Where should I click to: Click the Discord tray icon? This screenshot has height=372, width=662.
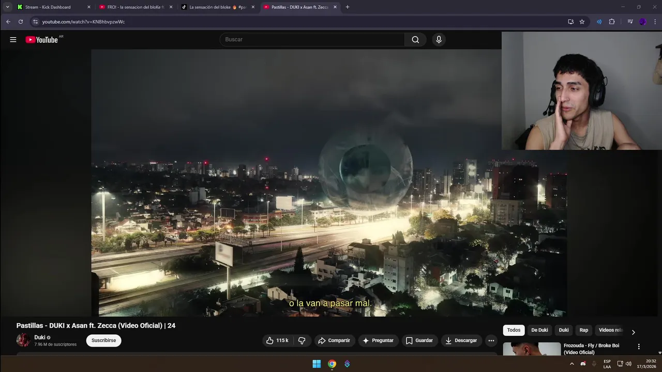point(583,364)
